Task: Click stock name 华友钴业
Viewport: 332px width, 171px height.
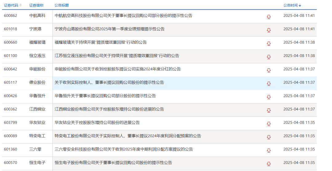Action: 37,123
